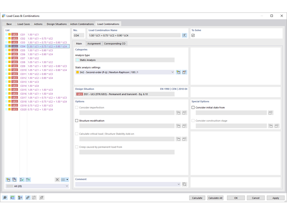Switch to the Load Cases tab
The height and width of the screenshot is (215, 287).
[24, 24]
